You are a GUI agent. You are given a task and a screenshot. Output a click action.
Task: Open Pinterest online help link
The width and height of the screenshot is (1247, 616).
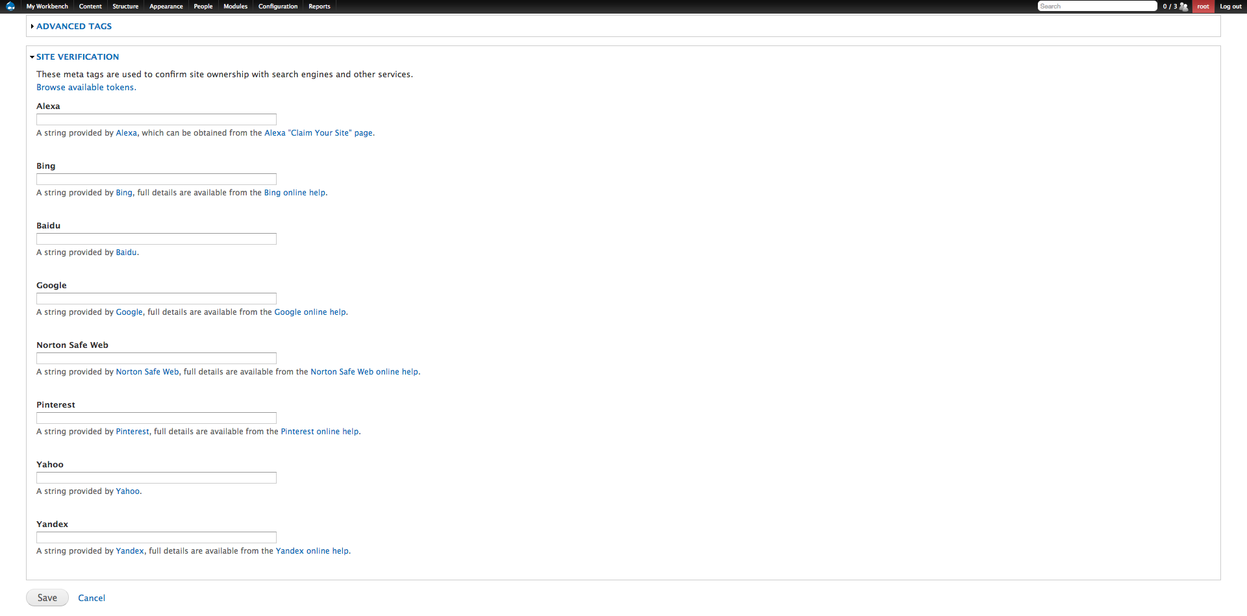320,432
